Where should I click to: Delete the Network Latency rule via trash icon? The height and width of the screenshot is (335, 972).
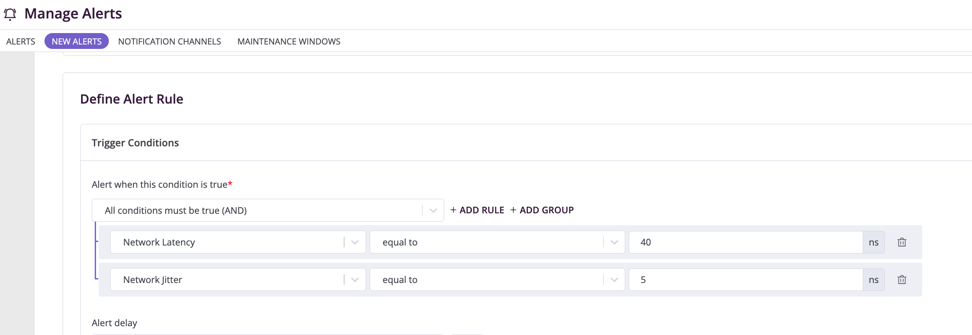click(x=902, y=242)
